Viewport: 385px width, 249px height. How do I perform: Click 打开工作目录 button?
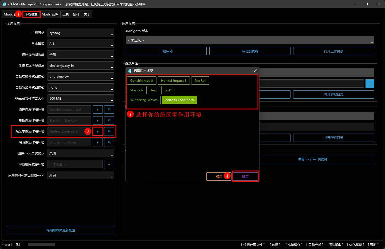[334, 51]
